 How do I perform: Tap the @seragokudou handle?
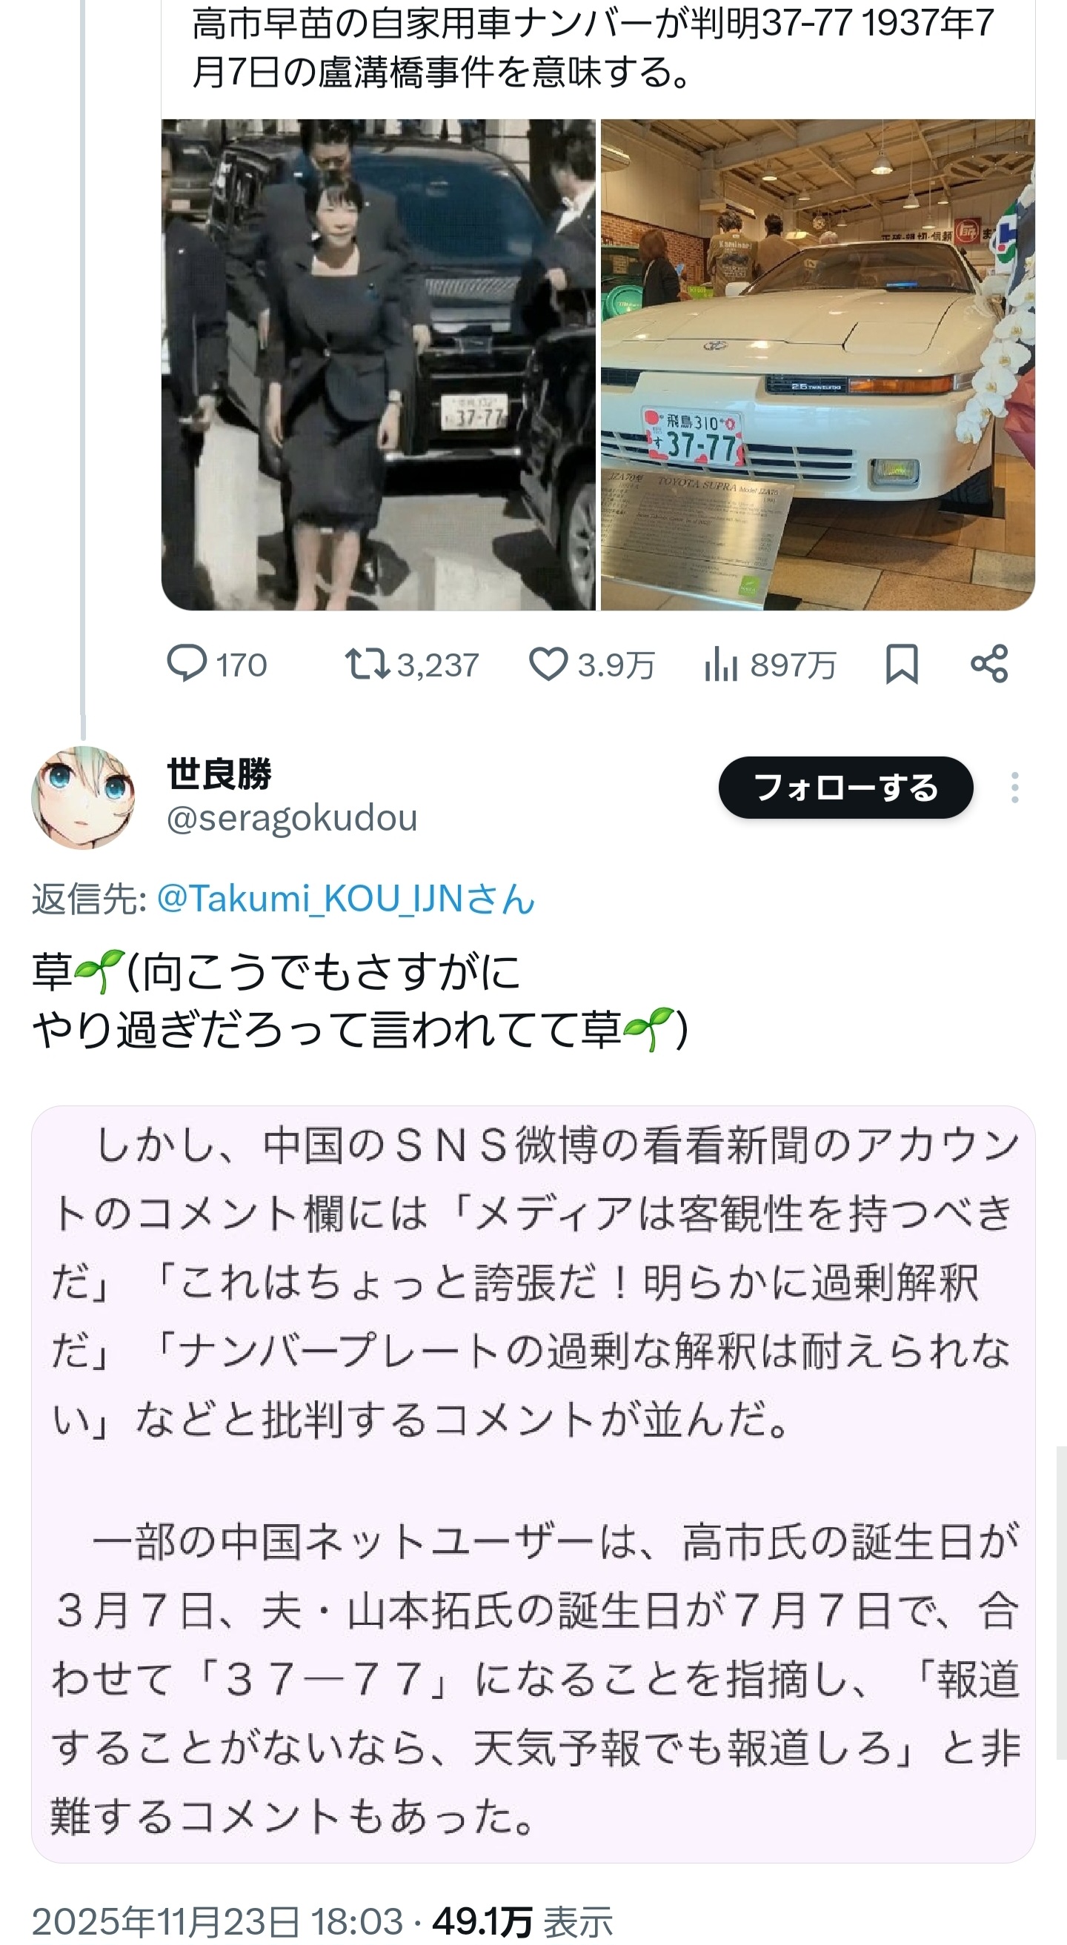291,818
